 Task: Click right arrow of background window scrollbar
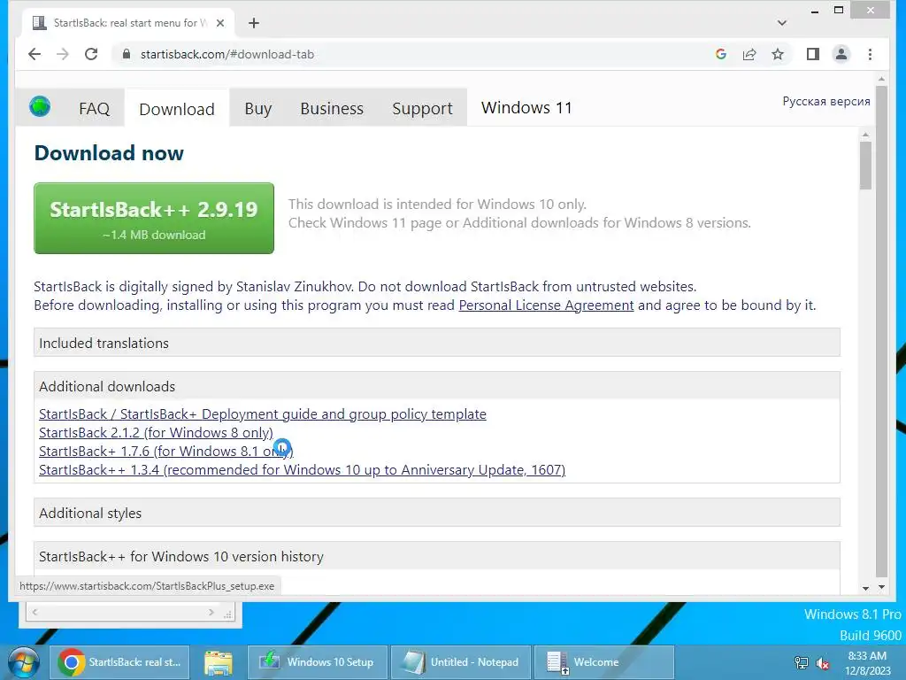211,612
